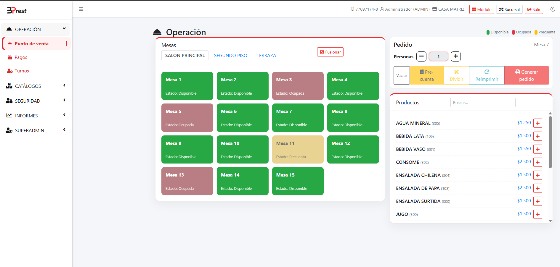Add BEBIDA VASO with plus icon
Screen dimensions: 560x267
[x=538, y=149]
